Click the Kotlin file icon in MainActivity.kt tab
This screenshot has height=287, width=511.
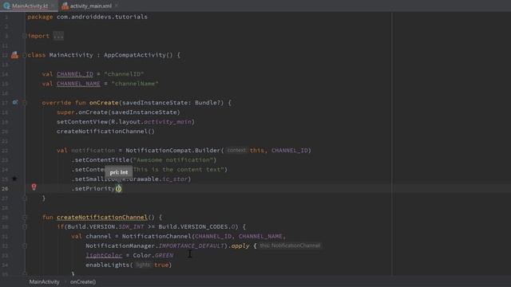[x=6, y=6]
